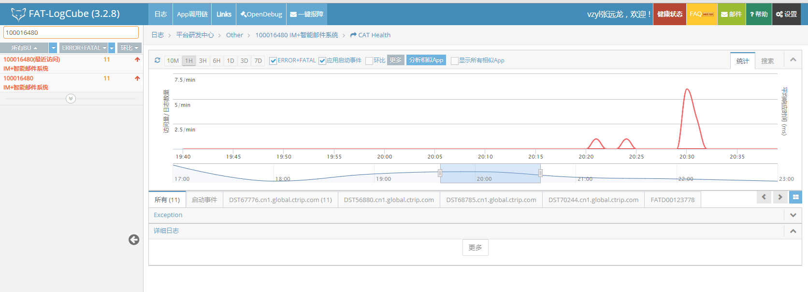
Task: Open the CAT Health link
Action: click(x=370, y=35)
